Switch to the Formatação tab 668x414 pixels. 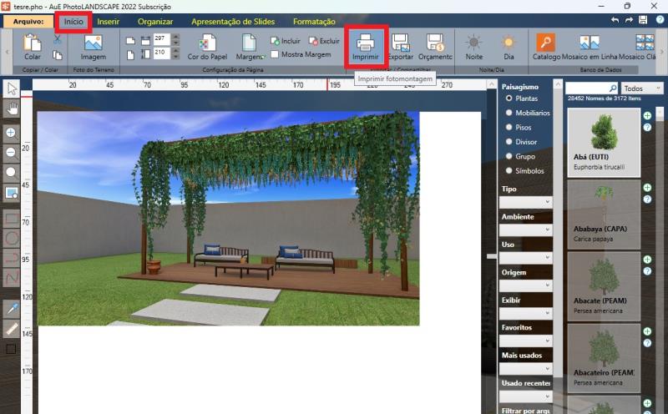[314, 22]
